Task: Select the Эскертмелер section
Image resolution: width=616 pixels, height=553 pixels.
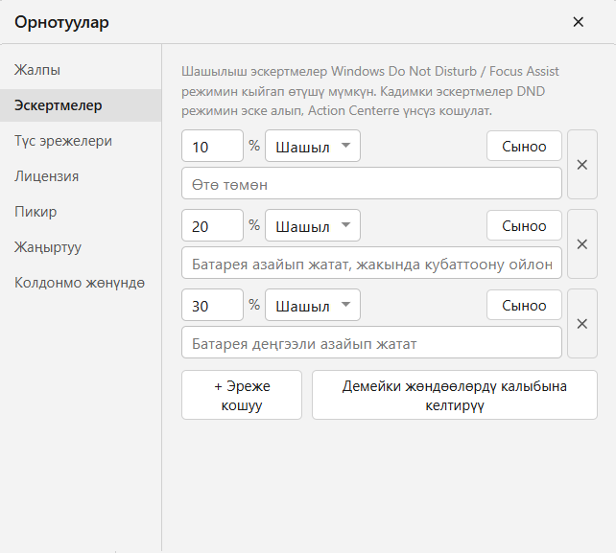Action: (81, 105)
